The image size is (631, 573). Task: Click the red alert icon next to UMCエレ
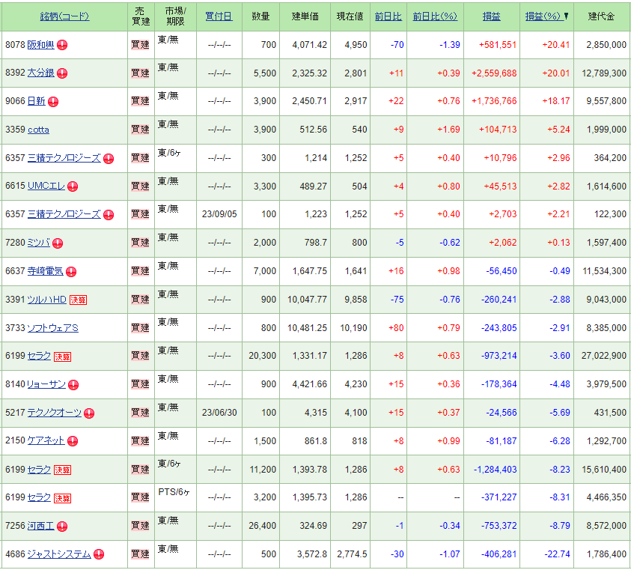[x=73, y=187]
